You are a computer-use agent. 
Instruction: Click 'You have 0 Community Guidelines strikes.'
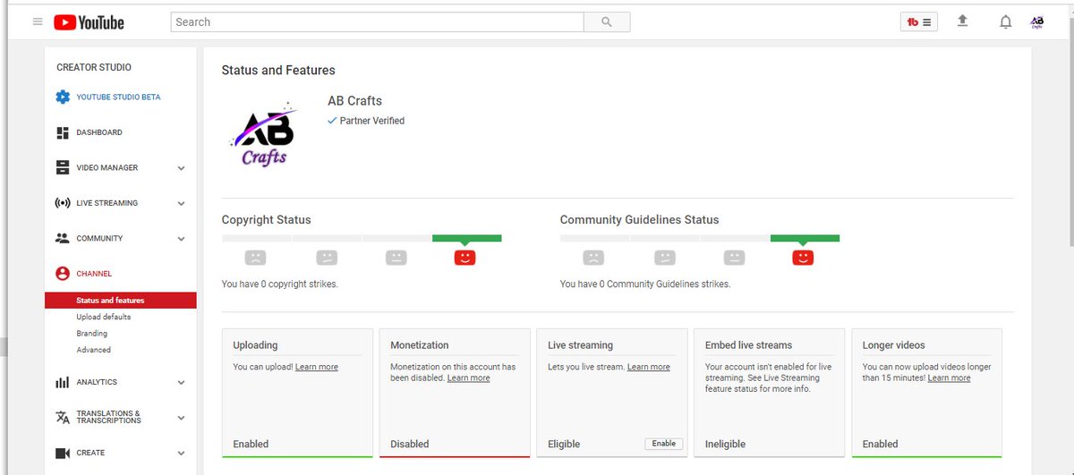click(x=645, y=284)
